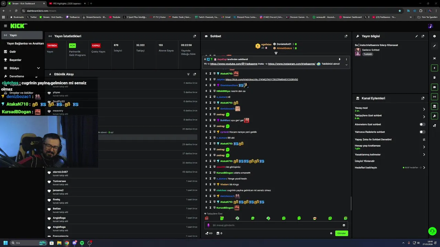
Task: Click stormix3467 in activity feed
Action: 60,172
